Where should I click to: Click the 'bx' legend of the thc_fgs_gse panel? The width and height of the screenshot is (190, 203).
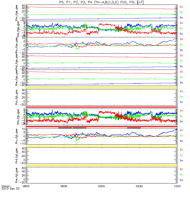(181, 50)
